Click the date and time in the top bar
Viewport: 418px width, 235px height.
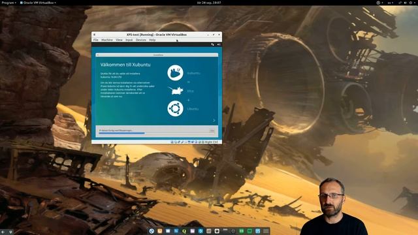[209, 3]
